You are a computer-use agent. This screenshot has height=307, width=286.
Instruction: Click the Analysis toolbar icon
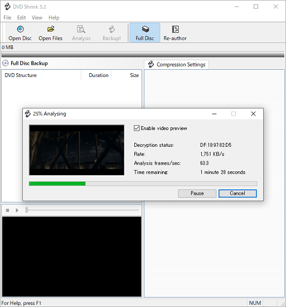(x=81, y=29)
